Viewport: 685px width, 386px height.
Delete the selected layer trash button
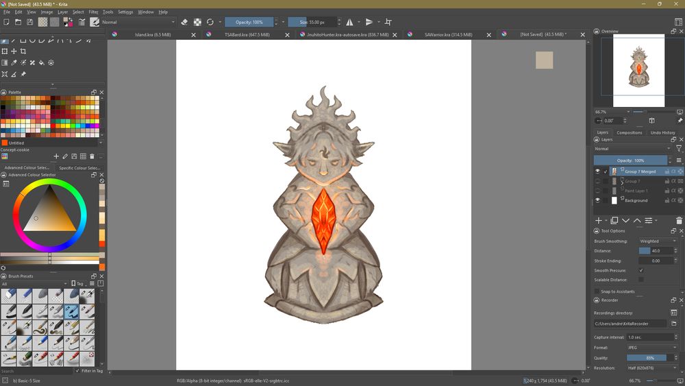pyautogui.click(x=678, y=220)
